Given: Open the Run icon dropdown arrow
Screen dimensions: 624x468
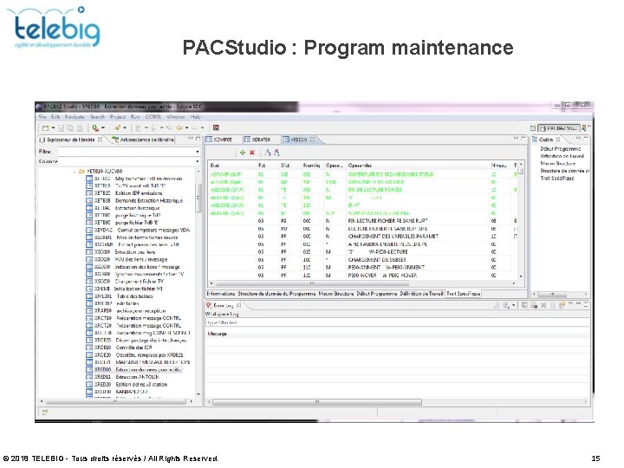Looking at the screenshot, I should pos(103,128).
